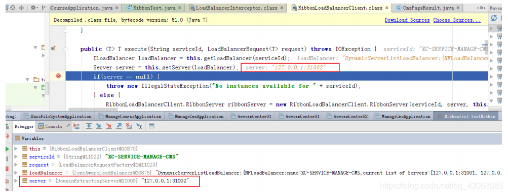Click the Maven reimport refresh icon
The height and width of the screenshot is (195, 508).
494,18
